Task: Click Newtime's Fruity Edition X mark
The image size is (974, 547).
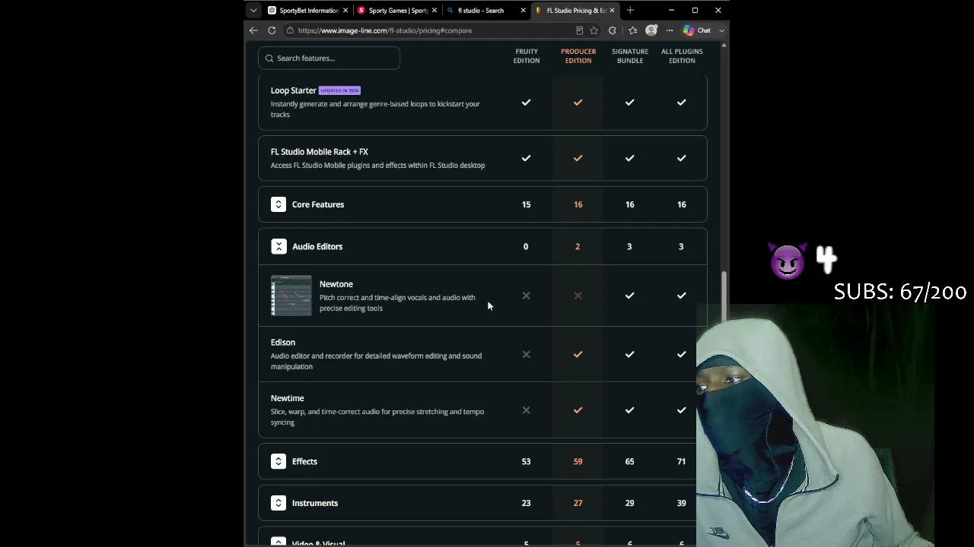Action: [x=526, y=410]
